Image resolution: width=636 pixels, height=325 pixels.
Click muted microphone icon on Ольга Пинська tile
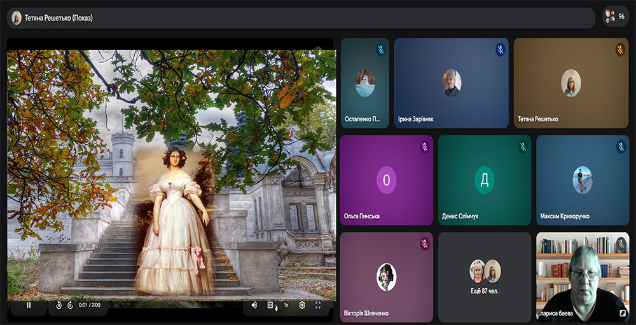click(x=424, y=147)
